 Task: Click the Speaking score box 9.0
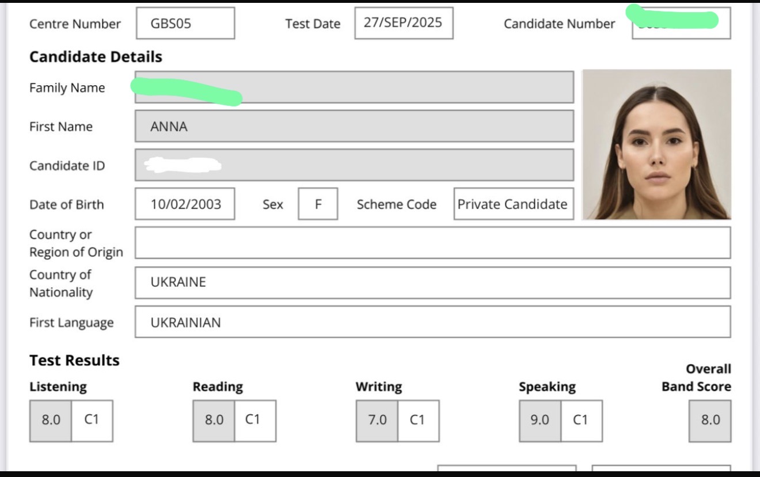tap(540, 421)
